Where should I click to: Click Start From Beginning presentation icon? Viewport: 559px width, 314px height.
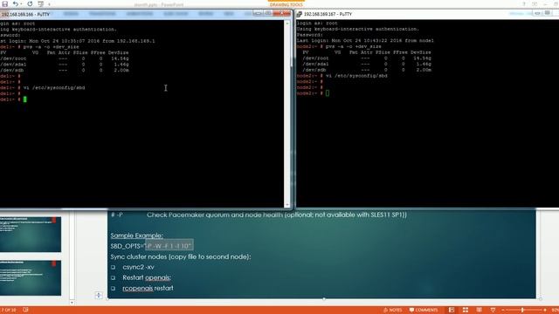(41, 3)
